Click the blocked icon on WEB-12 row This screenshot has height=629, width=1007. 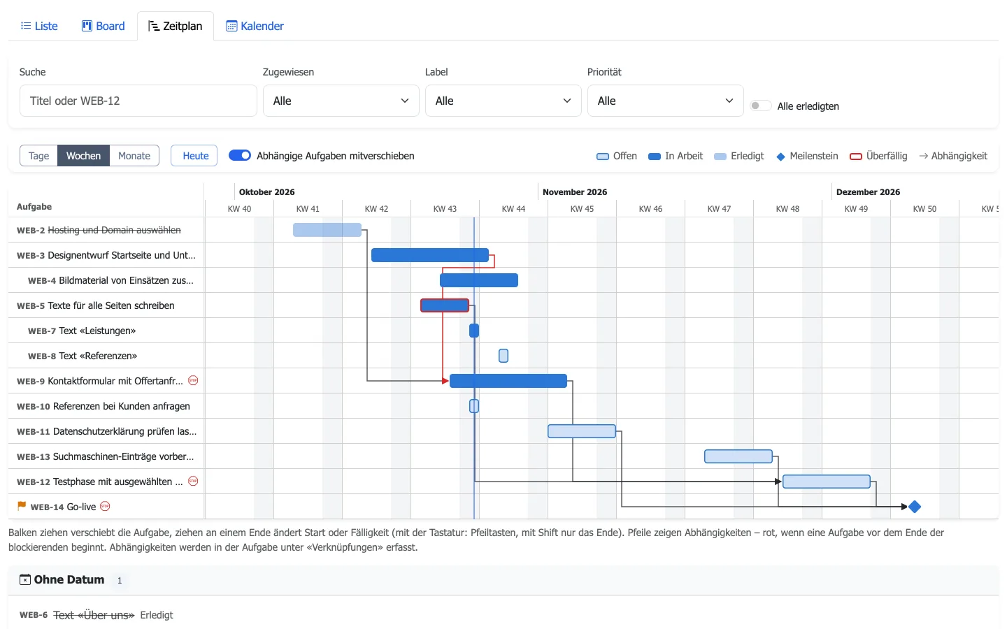pos(193,482)
